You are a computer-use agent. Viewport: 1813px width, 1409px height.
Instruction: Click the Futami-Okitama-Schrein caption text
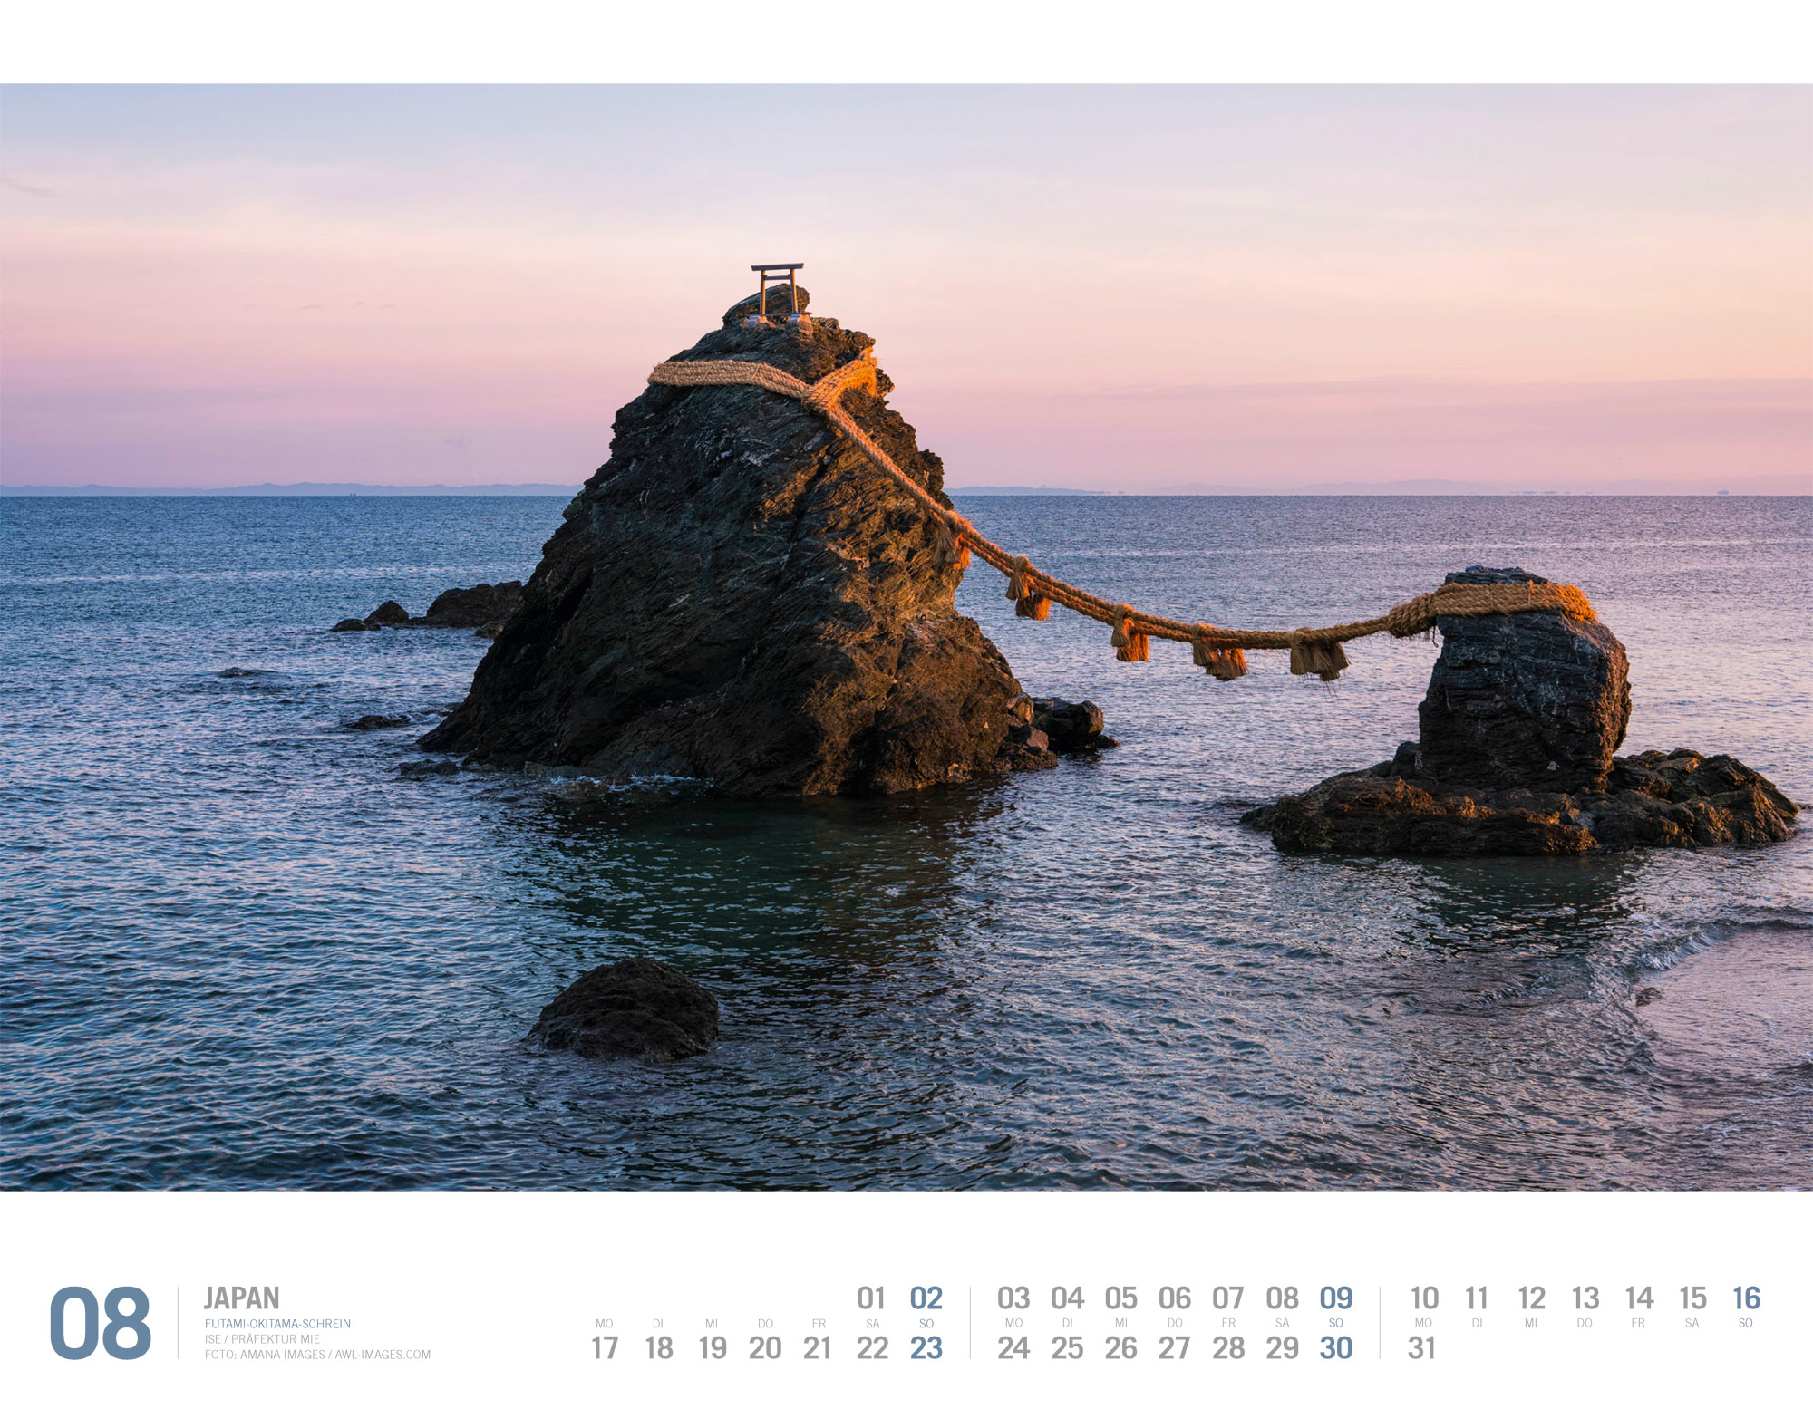[277, 1324]
